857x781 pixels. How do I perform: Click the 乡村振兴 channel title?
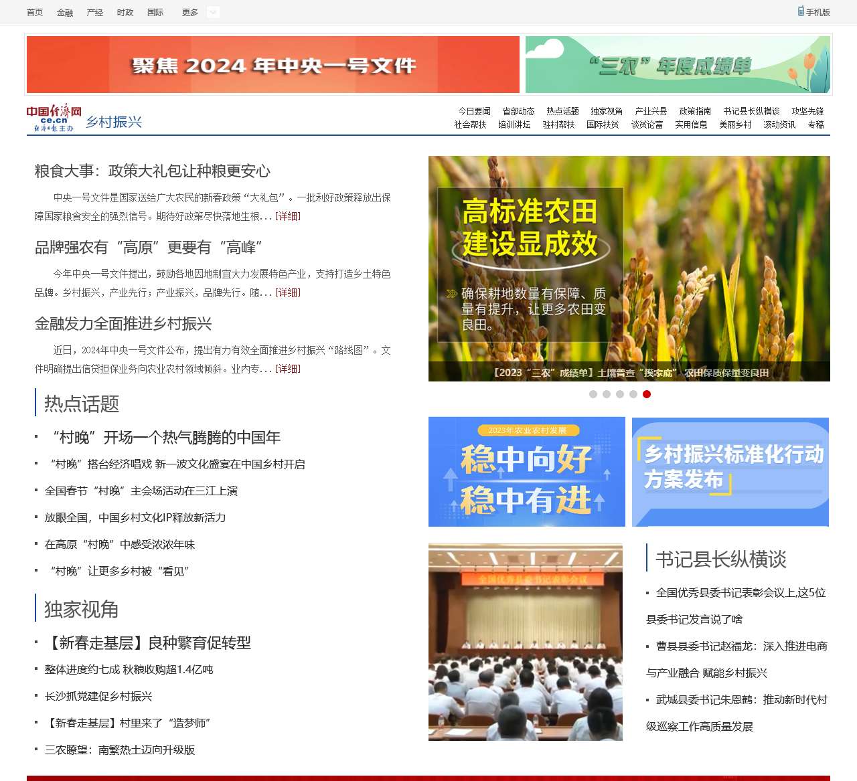[x=114, y=122]
